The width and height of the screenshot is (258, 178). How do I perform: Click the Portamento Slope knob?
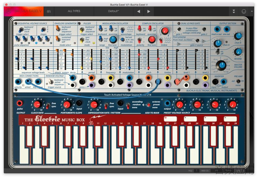[67, 104]
